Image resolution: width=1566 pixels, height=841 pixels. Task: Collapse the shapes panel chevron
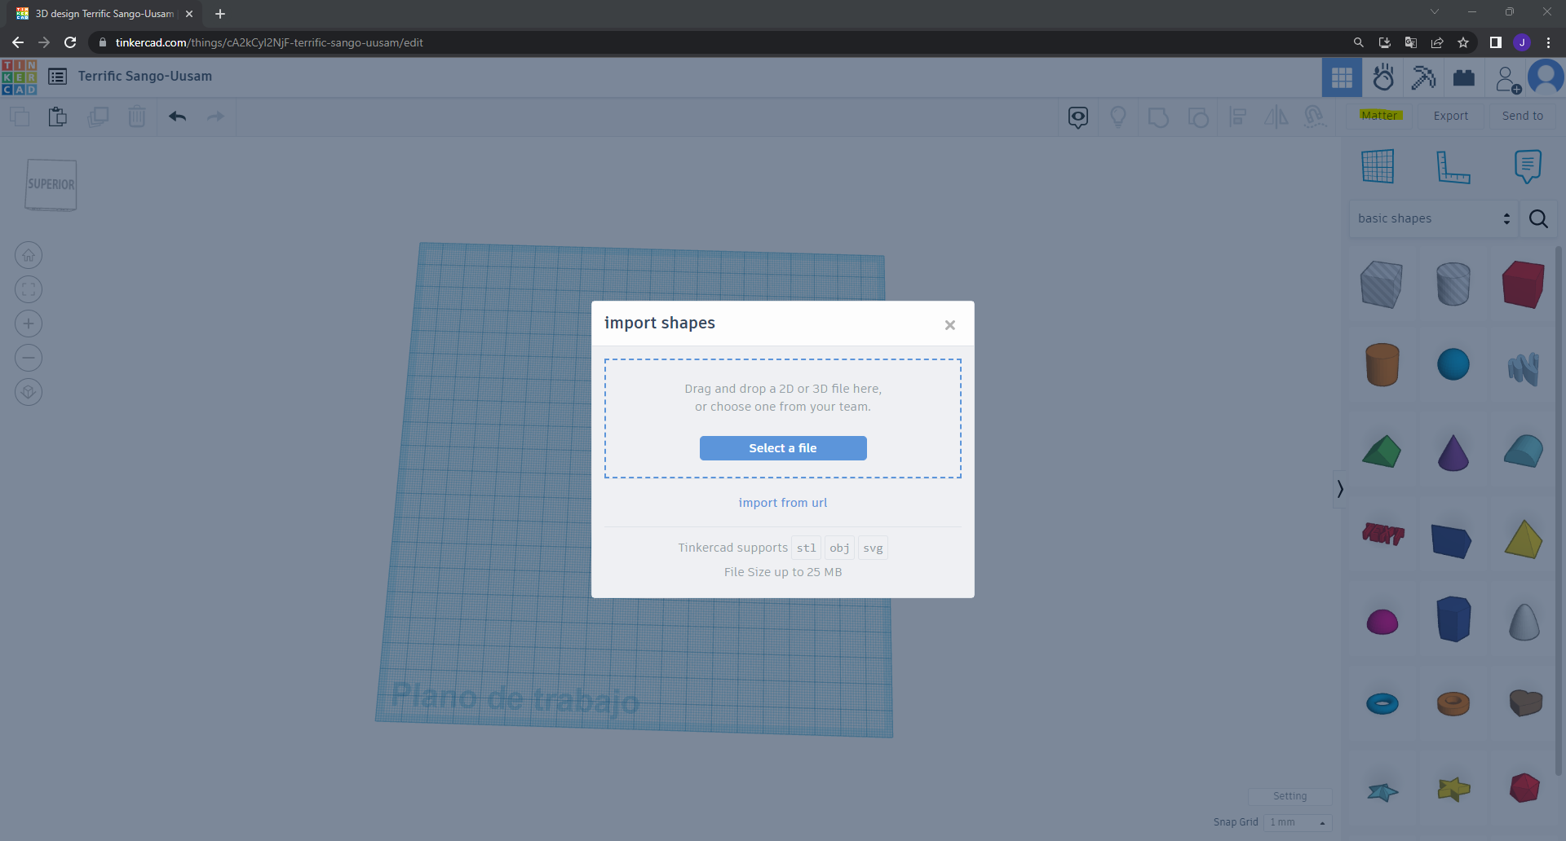[1339, 489]
